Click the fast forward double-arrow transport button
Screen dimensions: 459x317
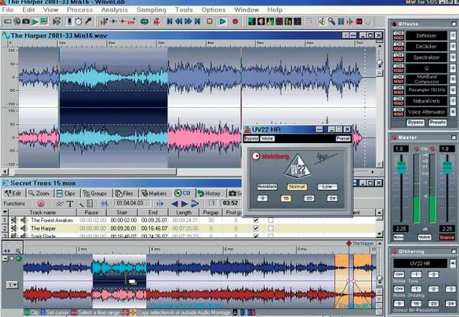tap(188, 21)
